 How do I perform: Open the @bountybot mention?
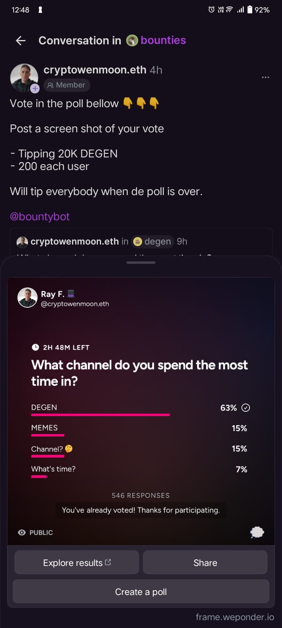coord(40,217)
